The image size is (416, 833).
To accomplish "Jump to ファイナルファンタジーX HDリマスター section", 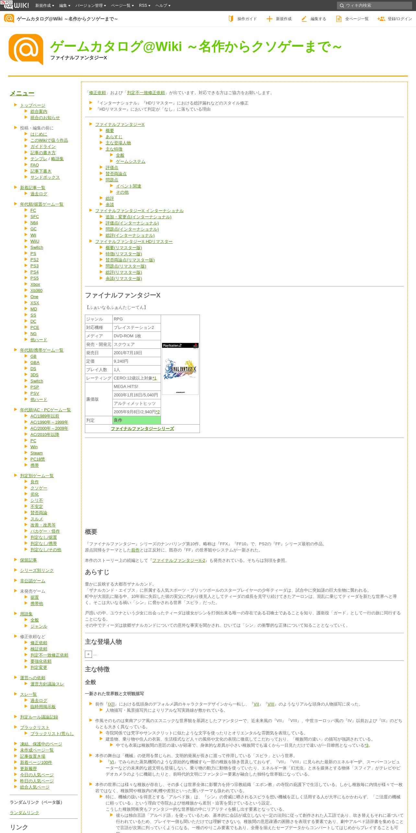I will click(x=134, y=242).
